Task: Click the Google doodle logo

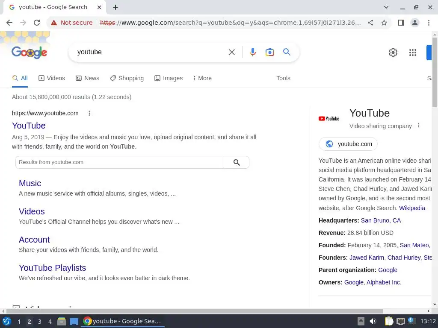Action: 30,52
